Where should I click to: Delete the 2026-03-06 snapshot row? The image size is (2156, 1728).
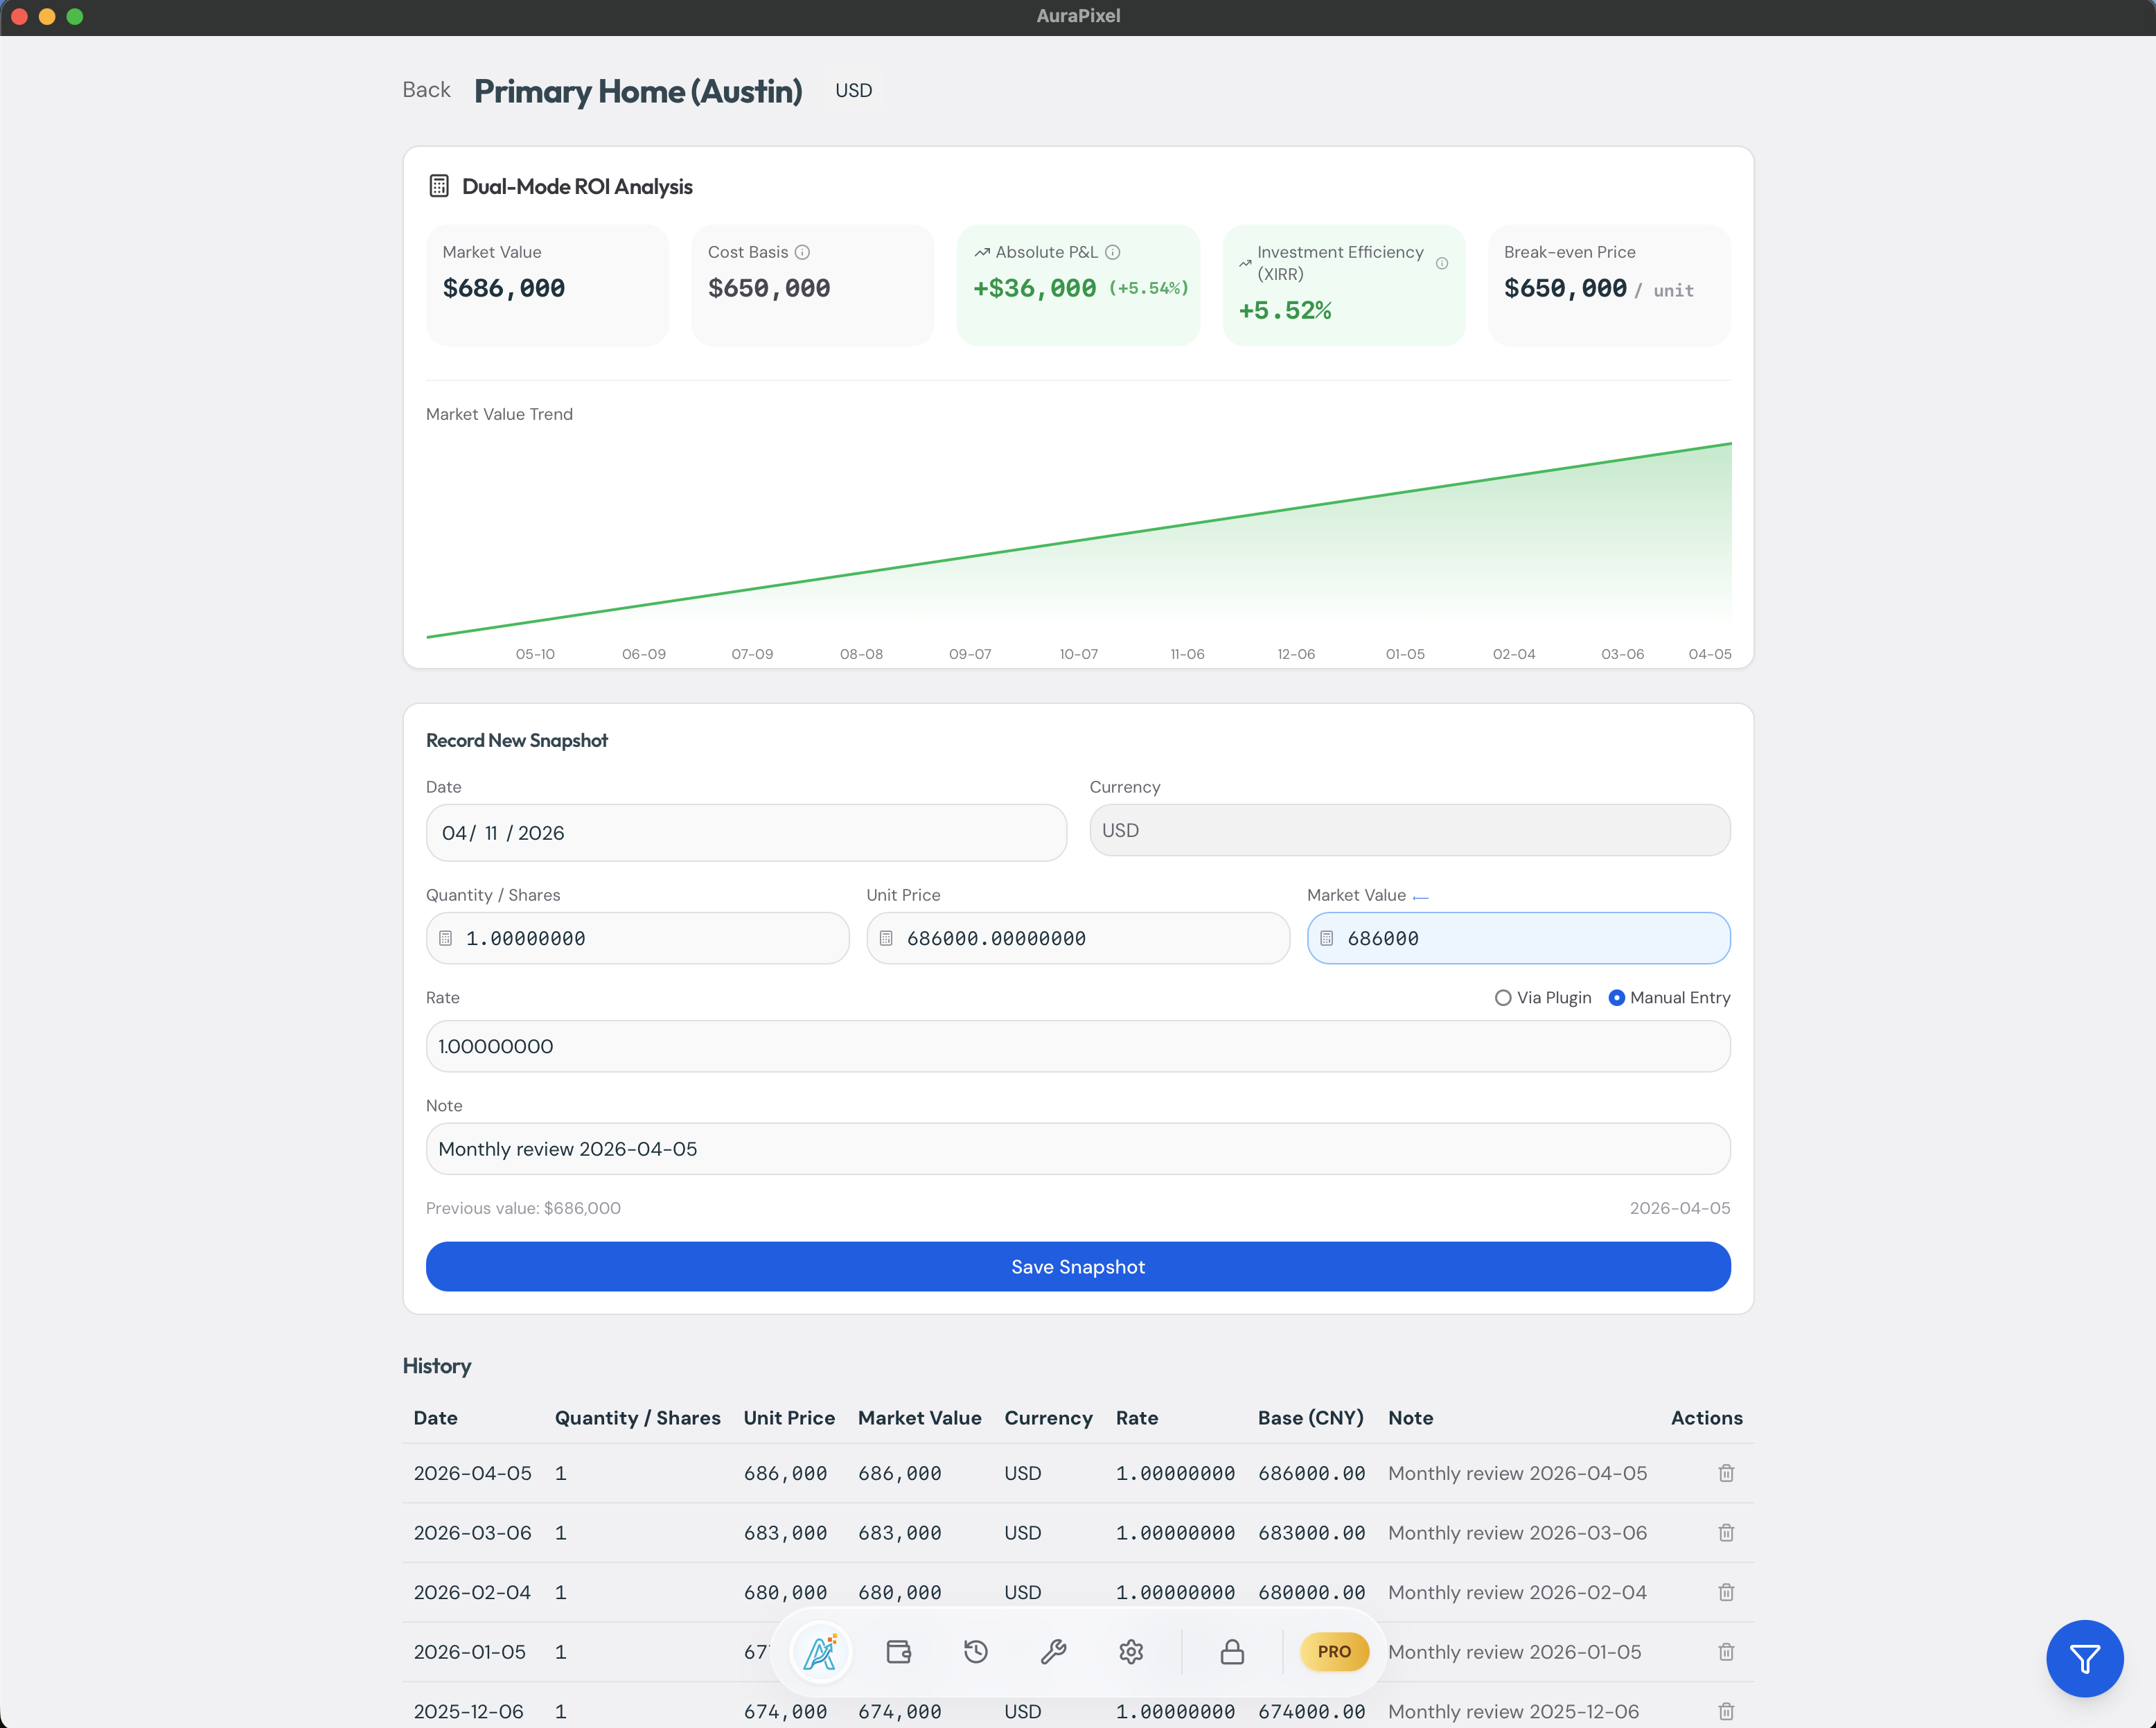tap(1726, 1532)
